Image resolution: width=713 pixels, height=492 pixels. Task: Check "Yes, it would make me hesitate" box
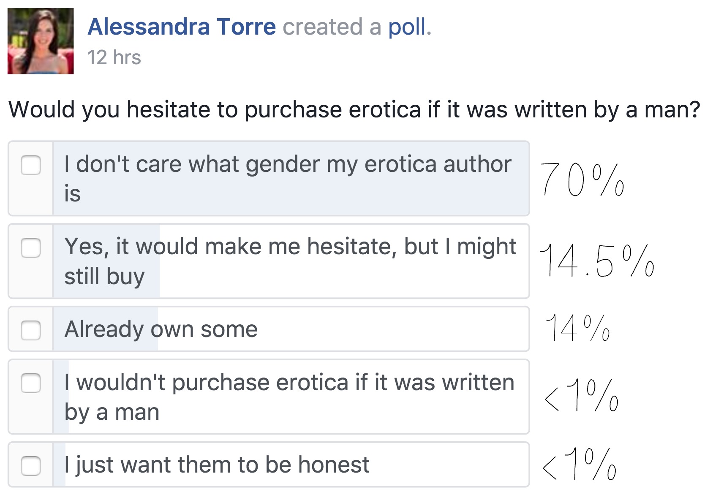[x=31, y=247]
